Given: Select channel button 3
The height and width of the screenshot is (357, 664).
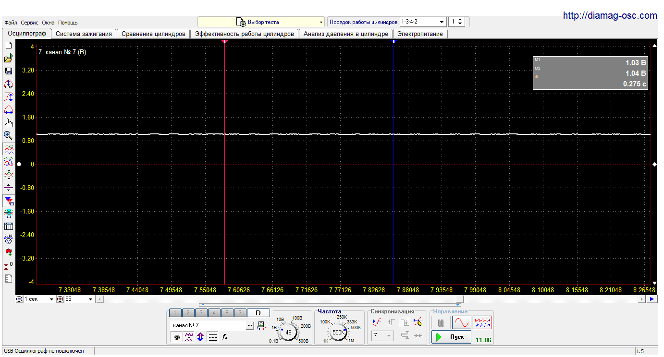Looking at the screenshot, I should click(201, 313).
